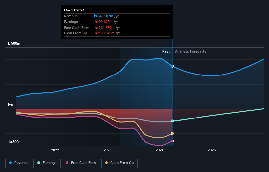This screenshot has width=269, height=172.
Task: Click the blue Revenue data point marker
Action: coord(172,66)
